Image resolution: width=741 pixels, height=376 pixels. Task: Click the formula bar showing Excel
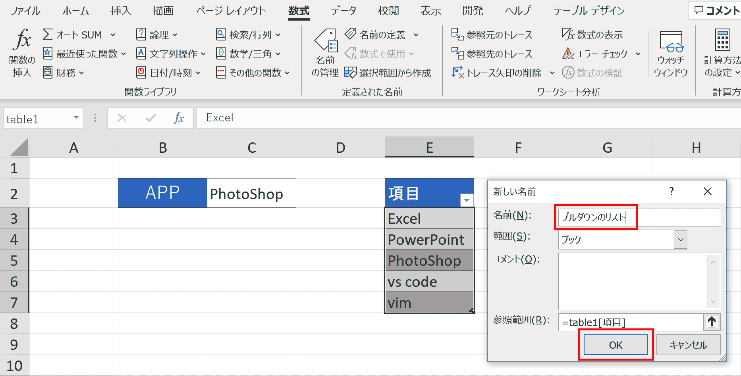[x=469, y=118]
